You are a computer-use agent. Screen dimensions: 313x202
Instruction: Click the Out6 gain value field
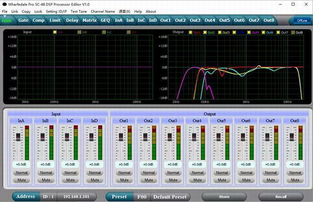[x=246, y=164]
